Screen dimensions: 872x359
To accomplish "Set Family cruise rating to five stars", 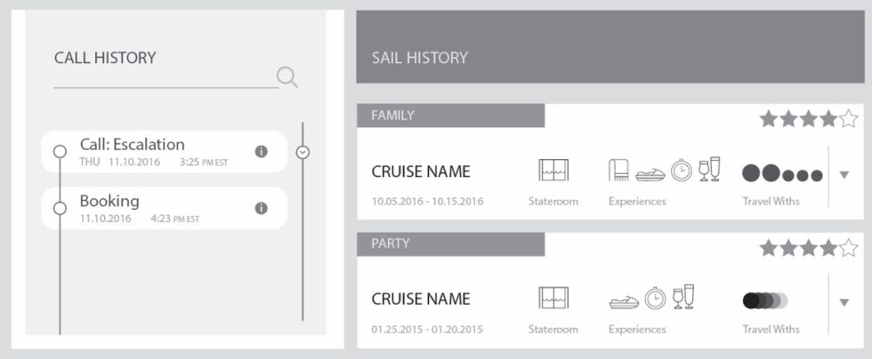I will pos(849,118).
